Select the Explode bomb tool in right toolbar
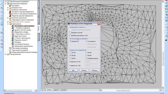This screenshot has height=94, width=168. coord(166,40)
